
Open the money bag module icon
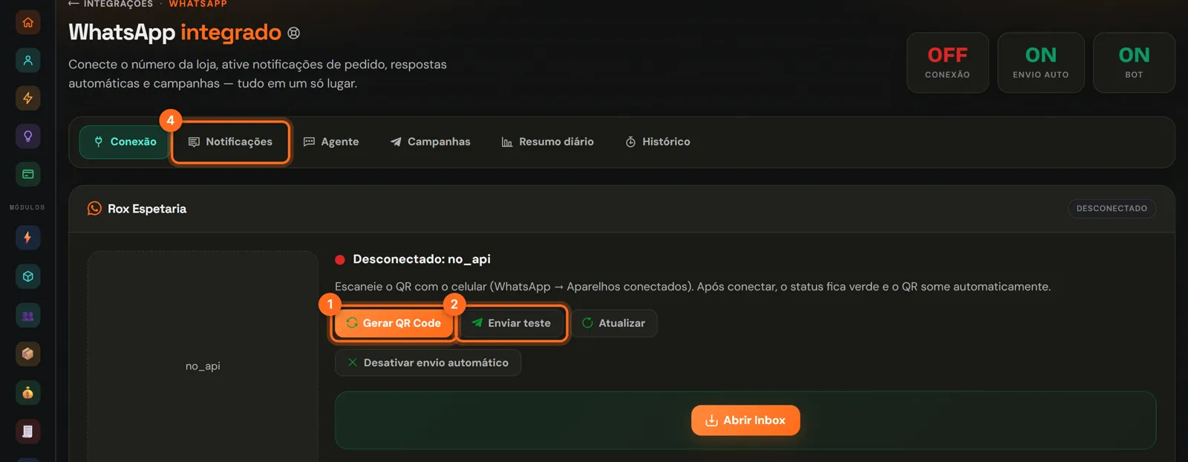[28, 393]
